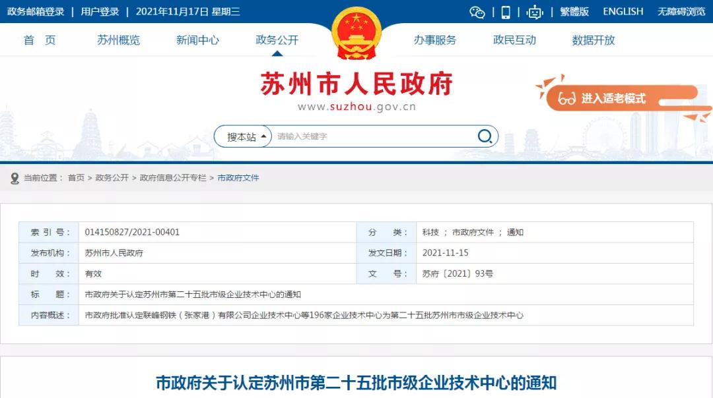Enter elder-friendly mode 进入适老模式

(x=613, y=99)
